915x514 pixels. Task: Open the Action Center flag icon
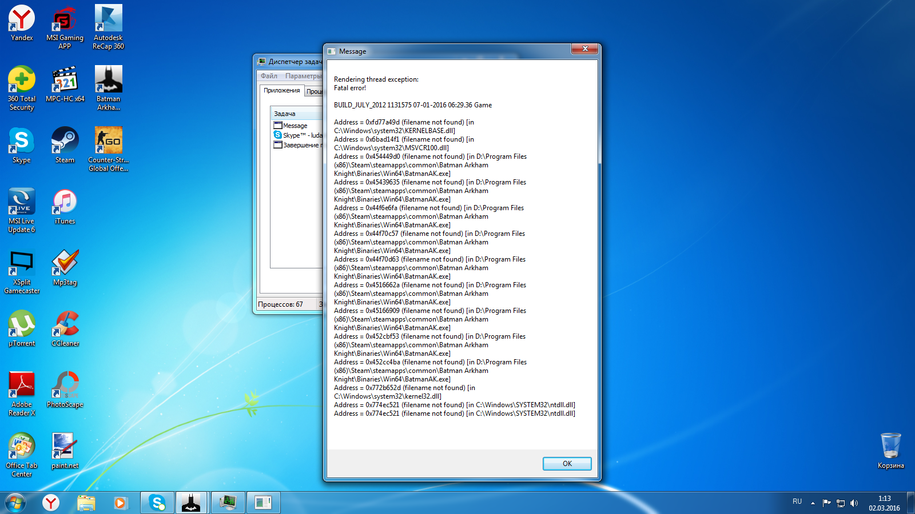point(826,503)
